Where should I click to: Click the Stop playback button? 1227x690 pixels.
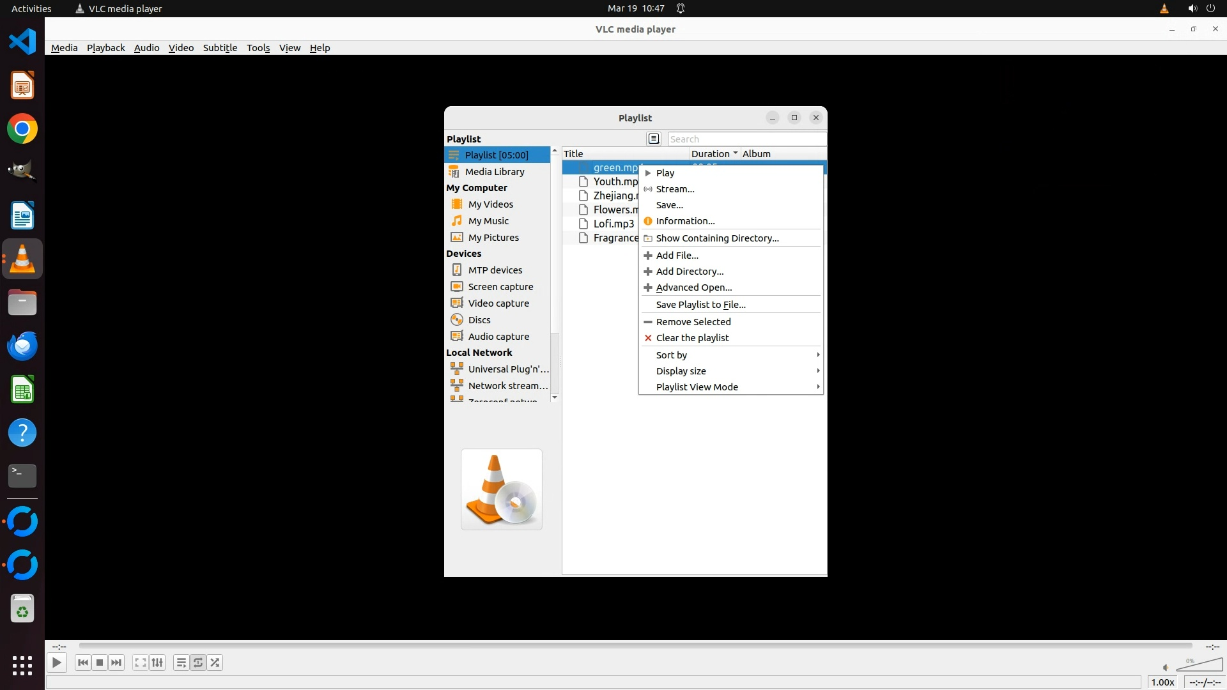pos(100,663)
